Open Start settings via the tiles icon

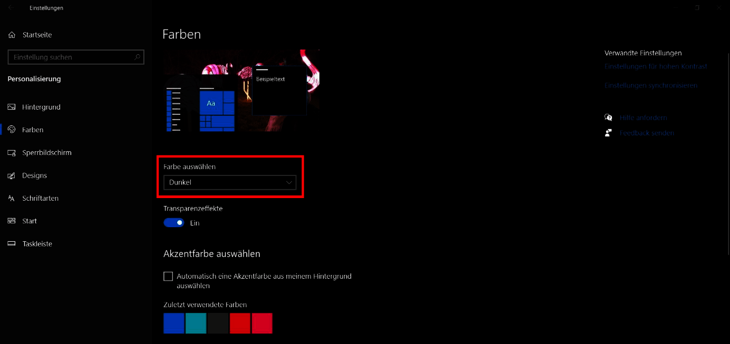point(12,221)
